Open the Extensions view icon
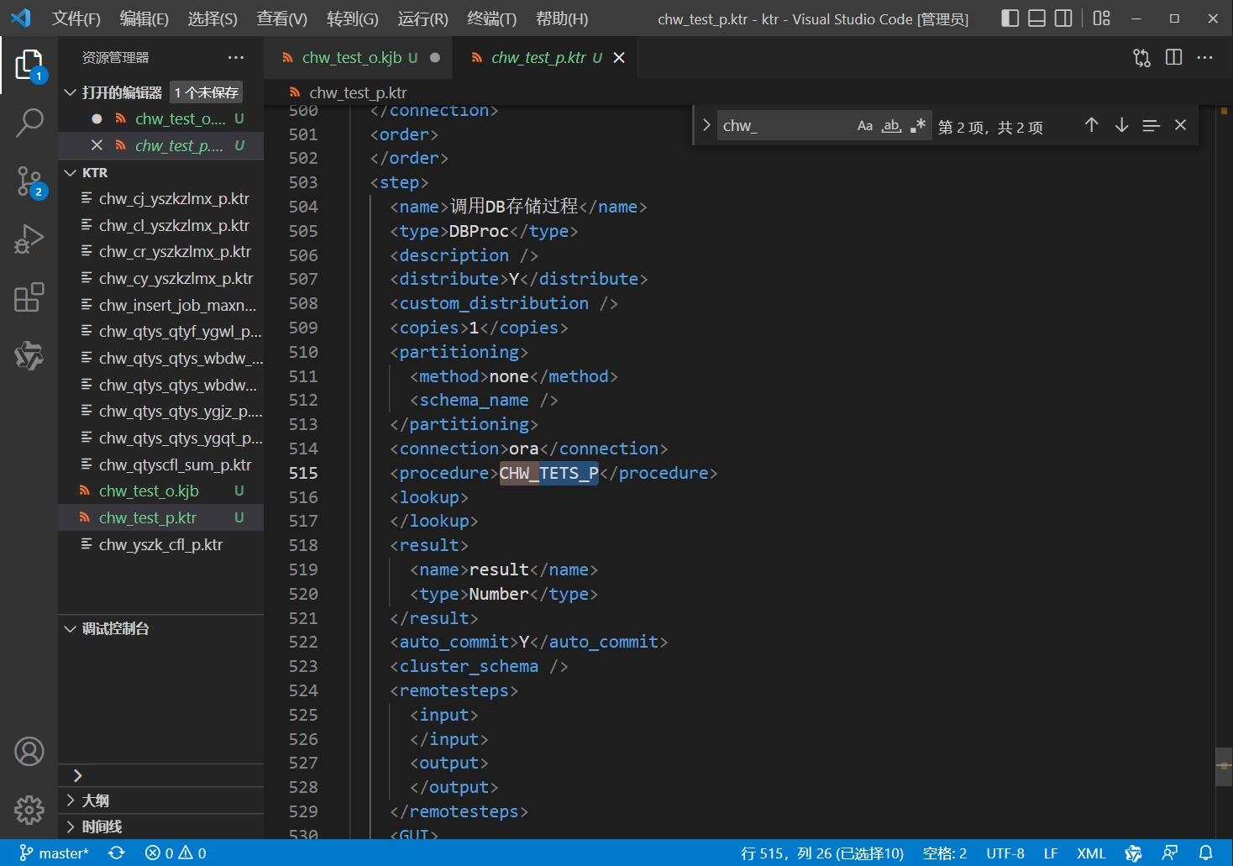 tap(29, 297)
